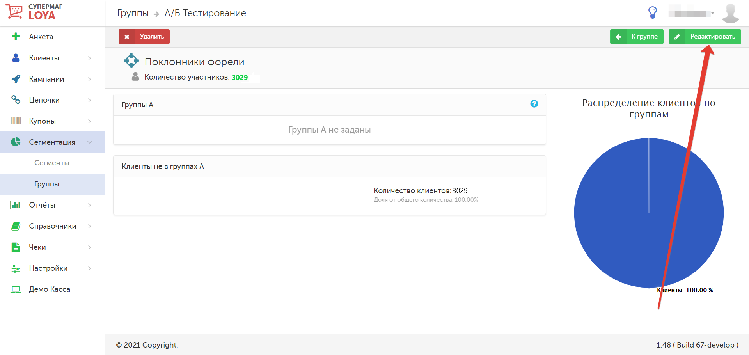Click the participant person icon near Количество участников
Viewport: 749px width, 355px height.
coord(135,76)
